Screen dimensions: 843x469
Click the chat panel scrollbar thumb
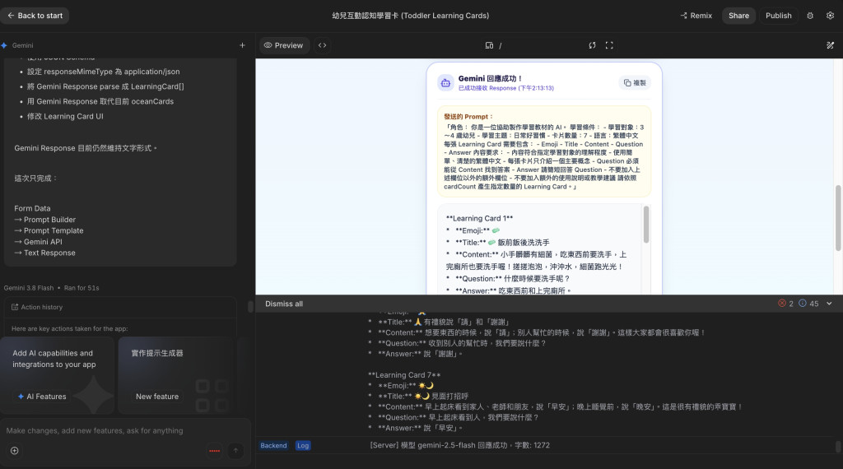250,307
